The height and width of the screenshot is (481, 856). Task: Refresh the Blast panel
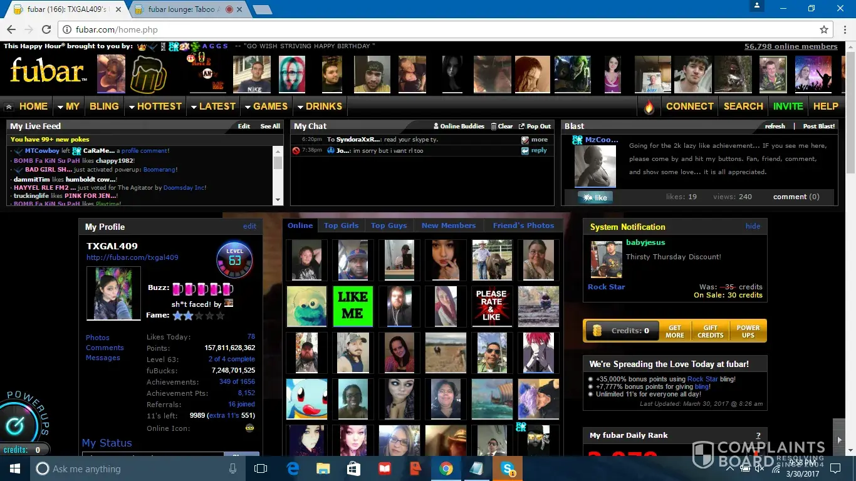click(775, 126)
